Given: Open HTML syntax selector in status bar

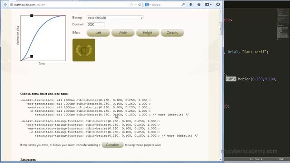Looking at the screenshot, I should (x=280, y=159).
